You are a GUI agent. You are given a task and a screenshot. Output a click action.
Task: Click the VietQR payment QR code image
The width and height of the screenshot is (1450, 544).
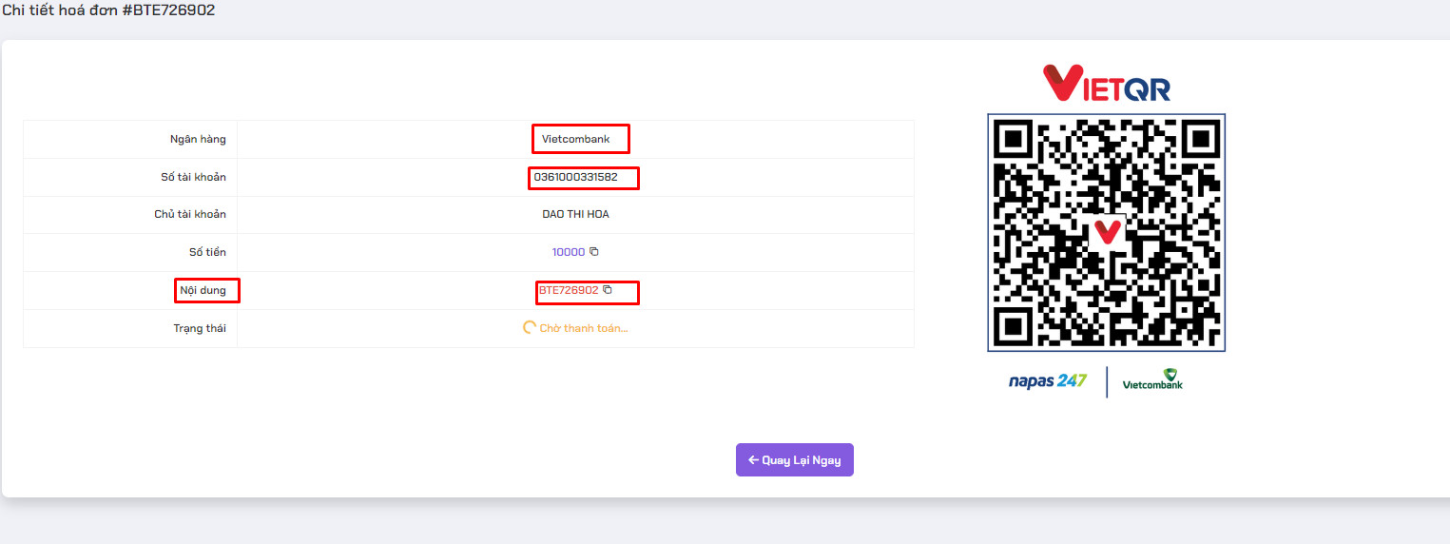[x=1106, y=233]
